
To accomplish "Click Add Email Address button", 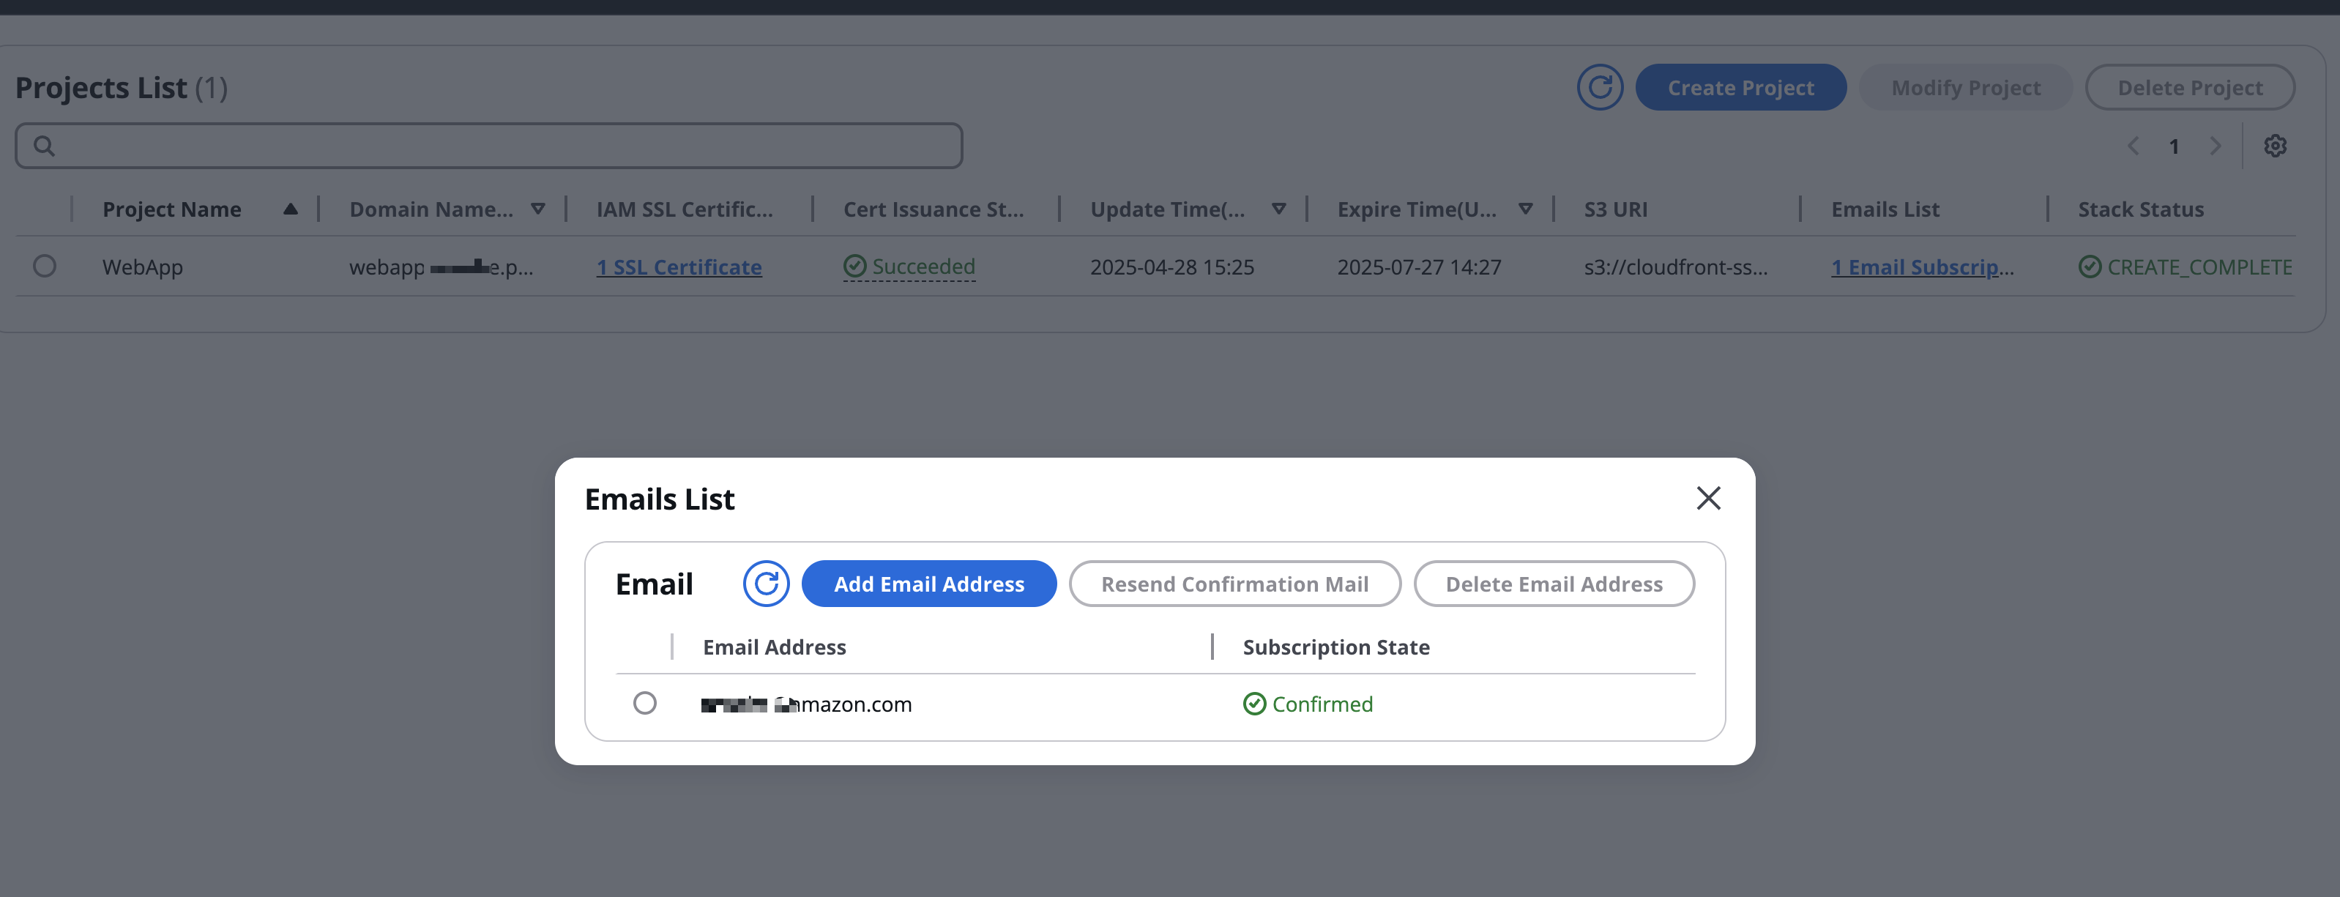I will coord(928,584).
